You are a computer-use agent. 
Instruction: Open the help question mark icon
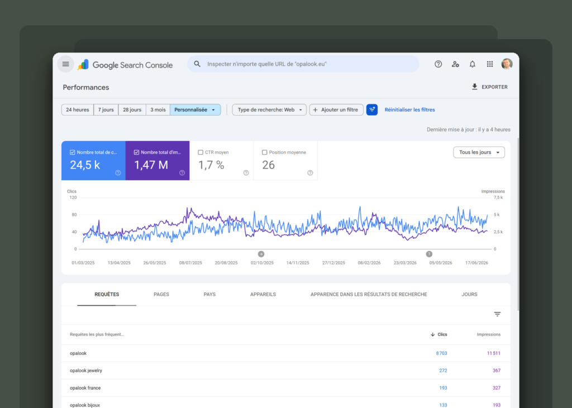coord(438,64)
